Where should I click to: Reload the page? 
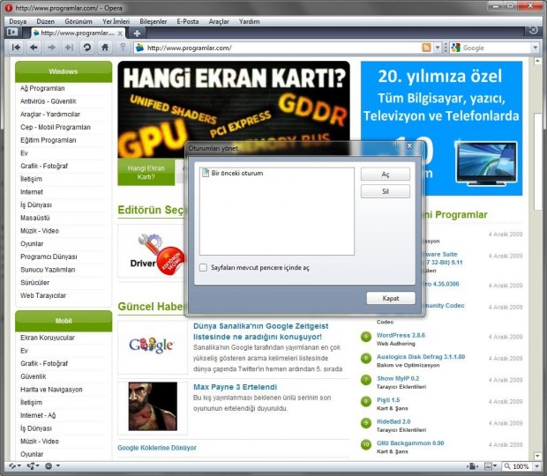pyautogui.click(x=87, y=48)
